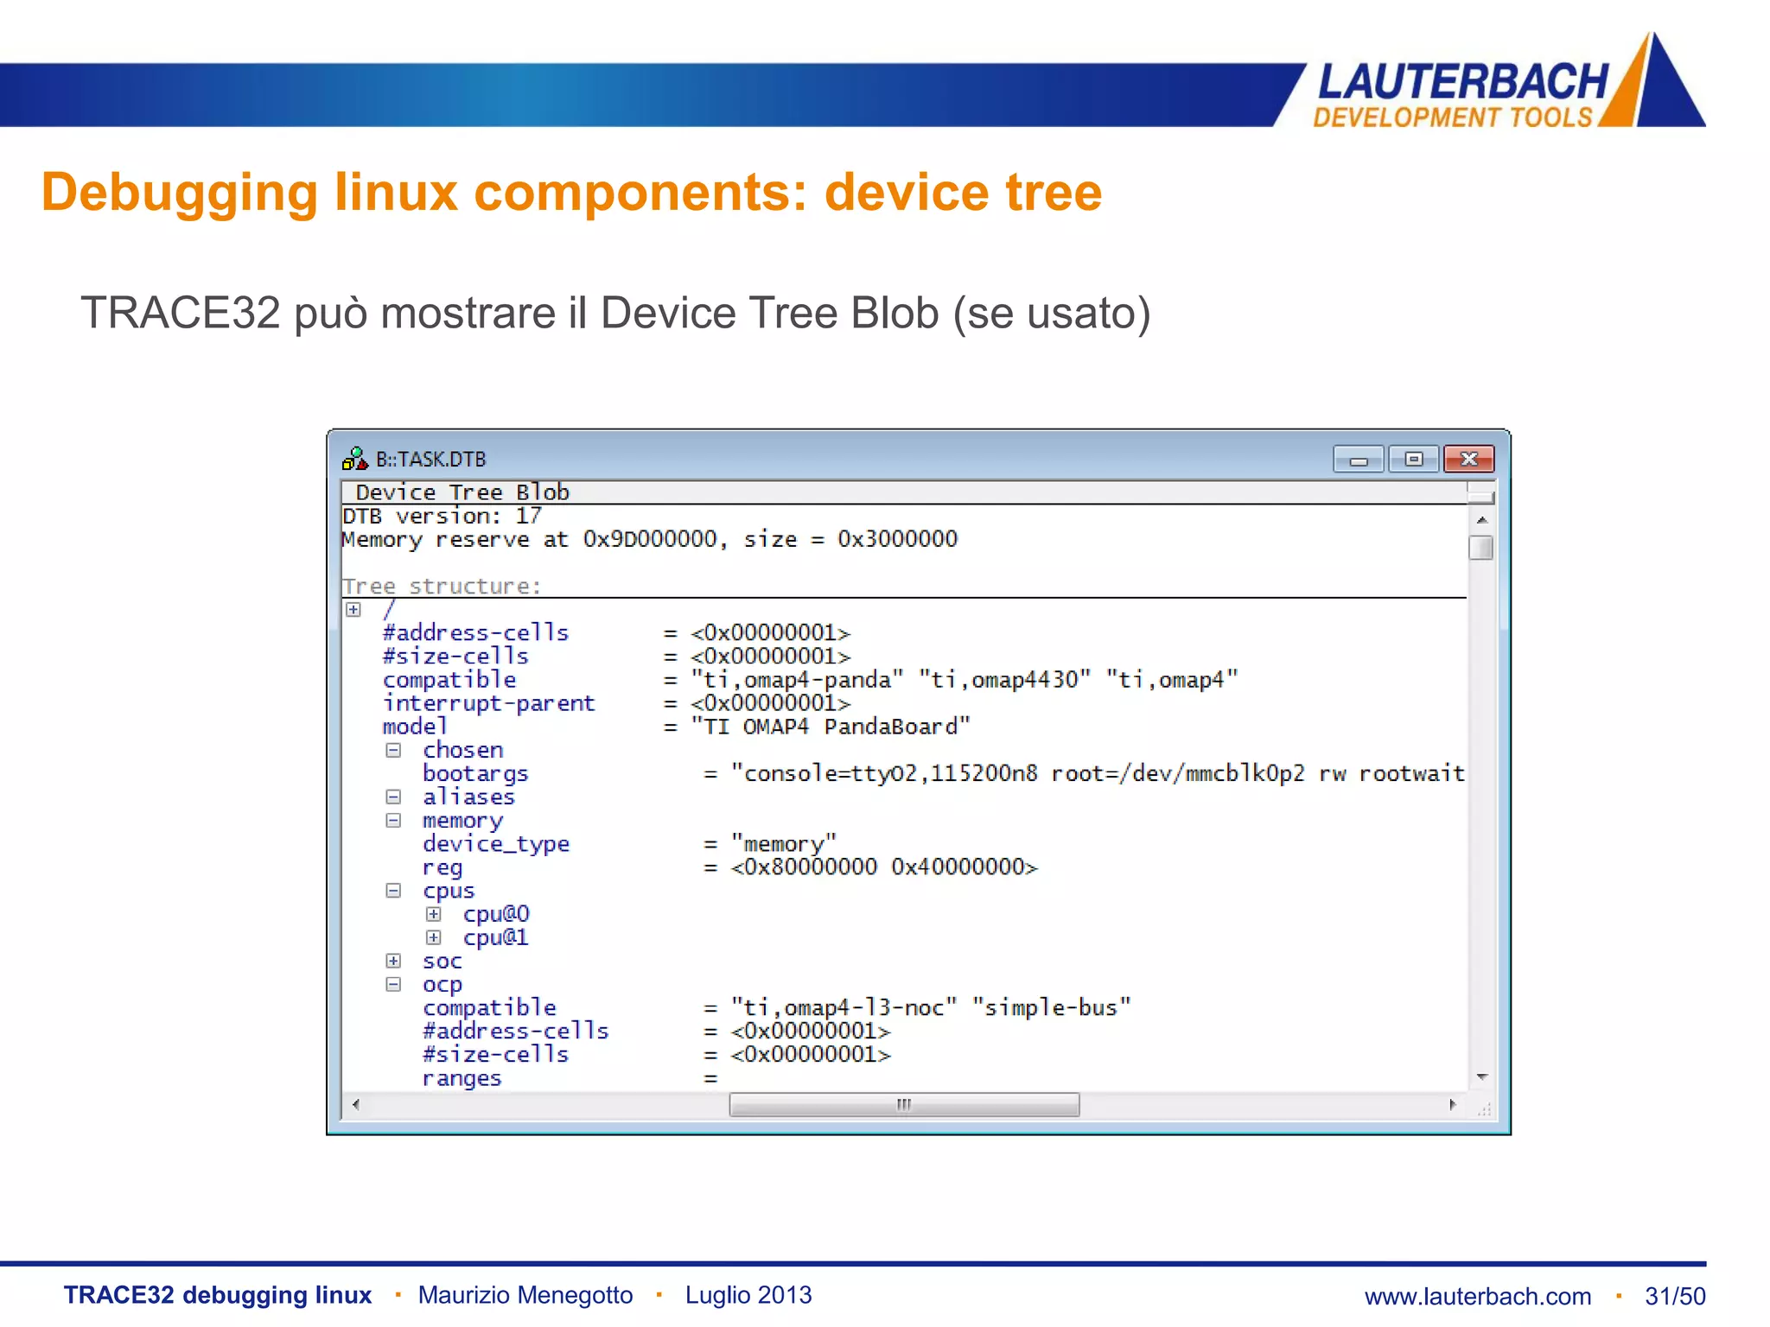1770x1327 pixels.
Task: Select the memory tree label
Action: pos(462,821)
